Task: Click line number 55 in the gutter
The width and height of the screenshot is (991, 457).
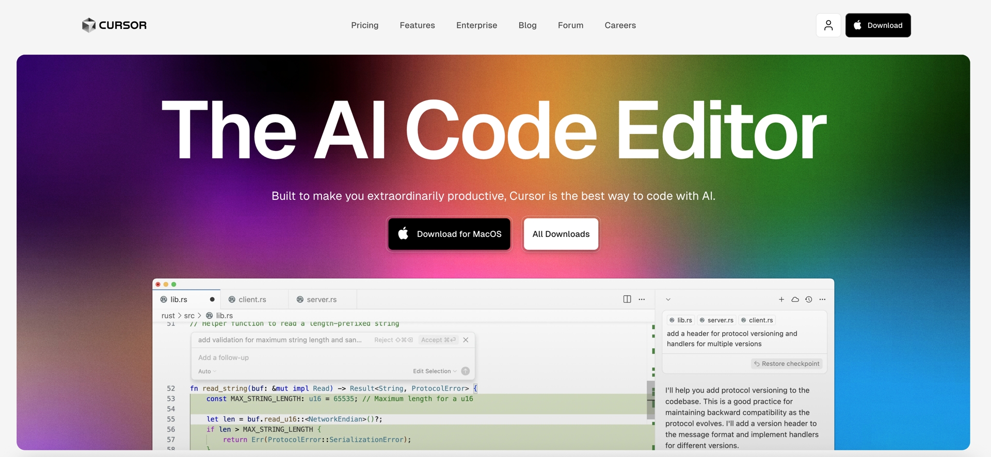Action: (171, 419)
